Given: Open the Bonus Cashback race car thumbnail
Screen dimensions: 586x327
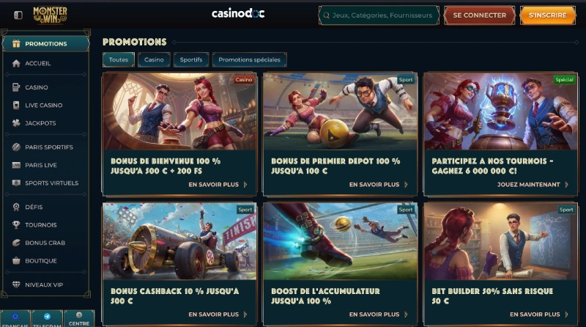Looking at the screenshot, I should click(179, 241).
